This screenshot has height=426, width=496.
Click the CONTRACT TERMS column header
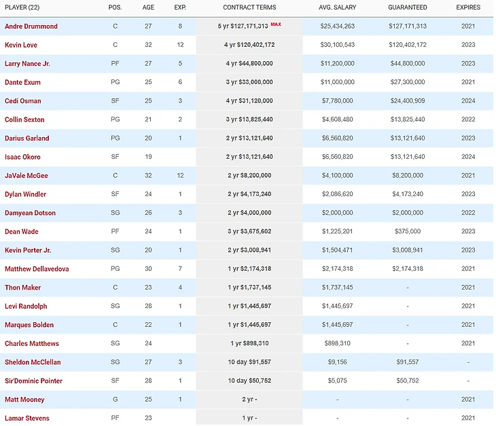(249, 7)
